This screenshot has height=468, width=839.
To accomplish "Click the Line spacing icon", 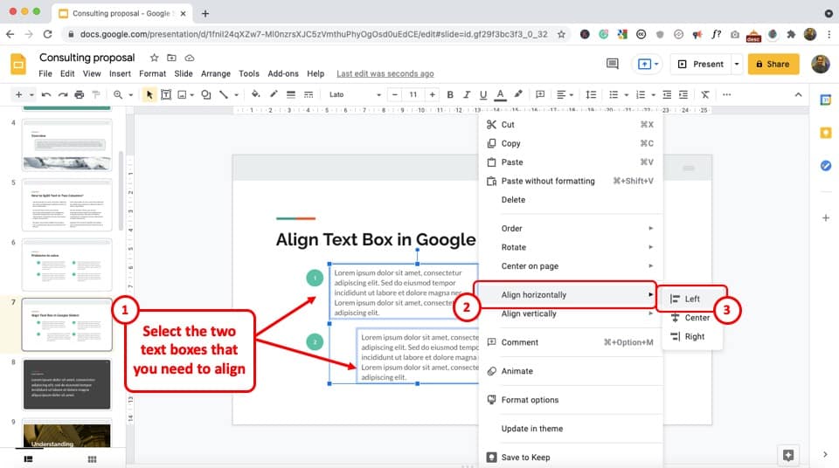I will 591,94.
